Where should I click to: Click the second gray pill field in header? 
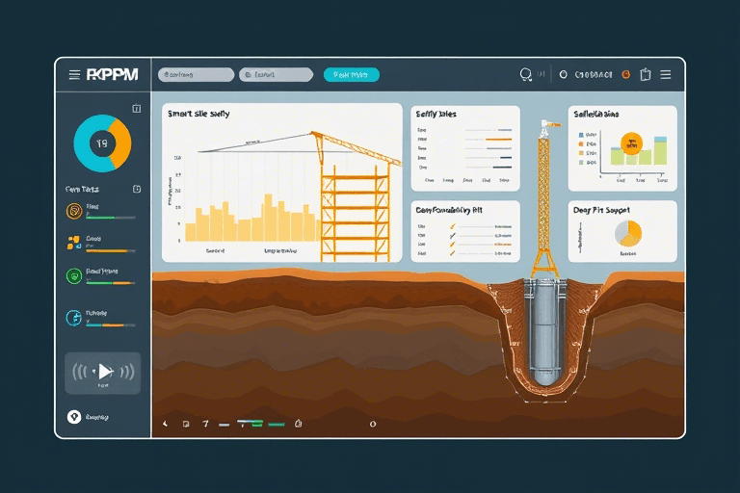(276, 74)
